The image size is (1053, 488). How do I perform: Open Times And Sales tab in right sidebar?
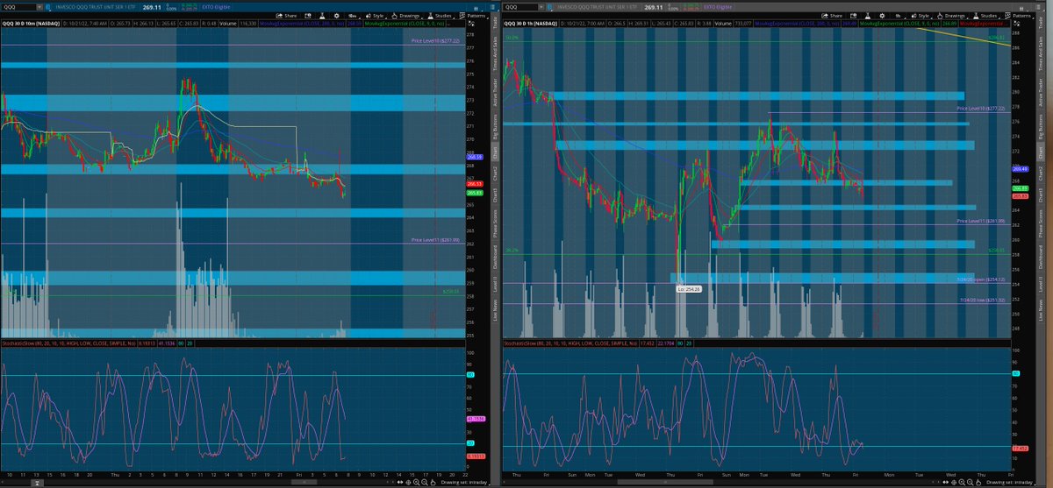1042,53
